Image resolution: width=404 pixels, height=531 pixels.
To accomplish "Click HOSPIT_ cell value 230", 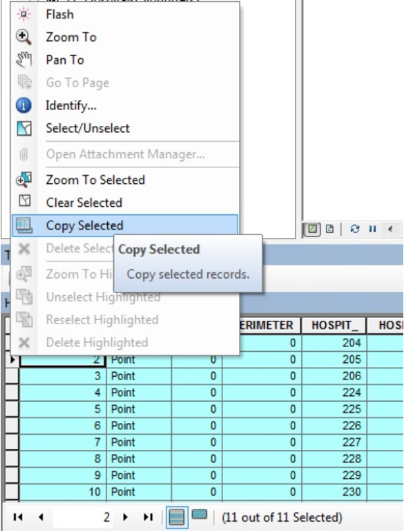I will [x=334, y=492].
